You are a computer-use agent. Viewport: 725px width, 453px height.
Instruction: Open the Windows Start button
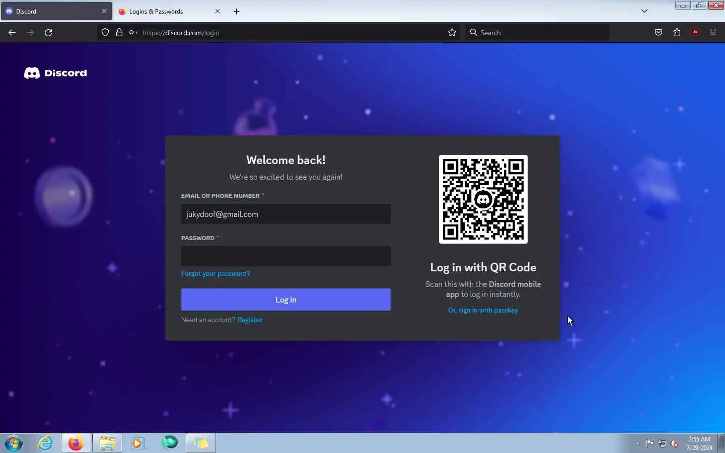point(14,443)
